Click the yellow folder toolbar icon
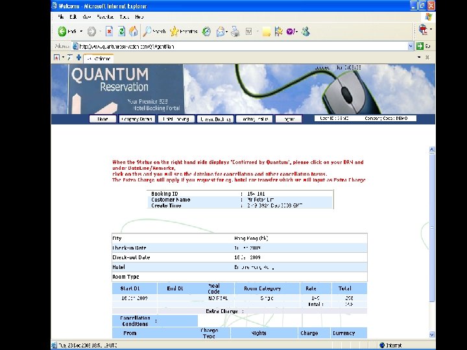The image size is (467, 350). (x=267, y=32)
